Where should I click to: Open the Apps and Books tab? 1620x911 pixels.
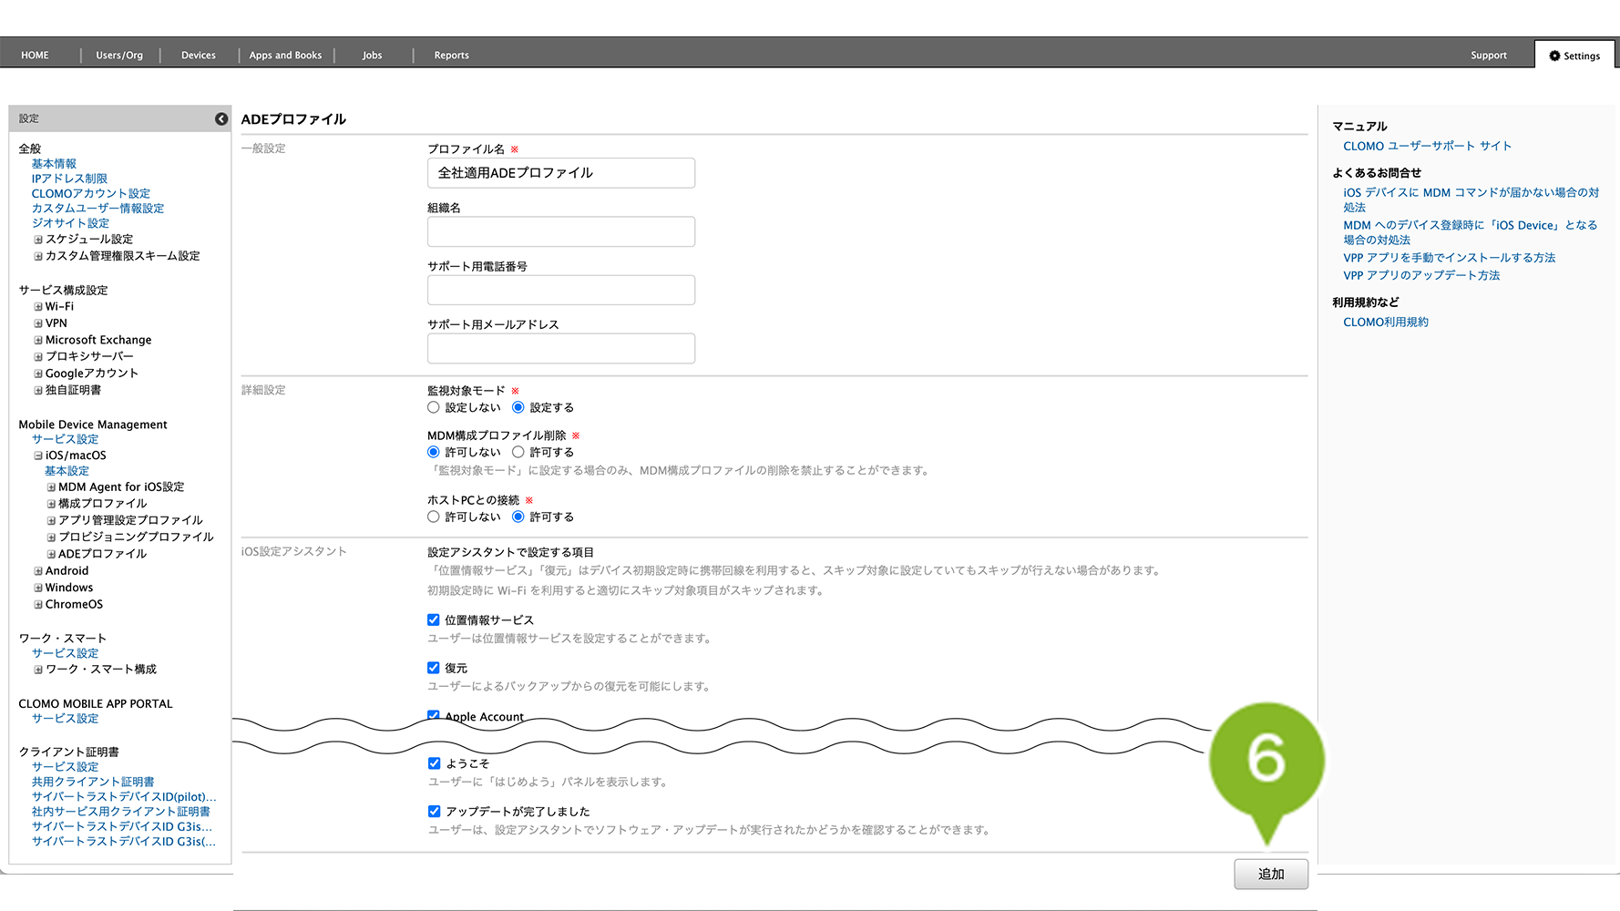285,56
